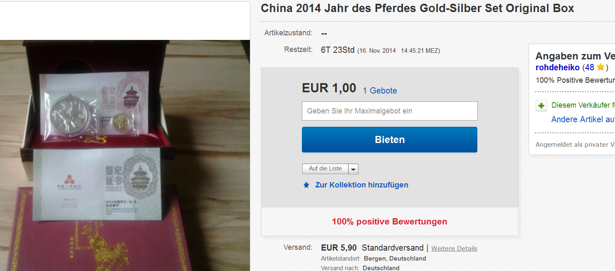Click the blue Bieten button
The image size is (615, 271).
point(390,140)
